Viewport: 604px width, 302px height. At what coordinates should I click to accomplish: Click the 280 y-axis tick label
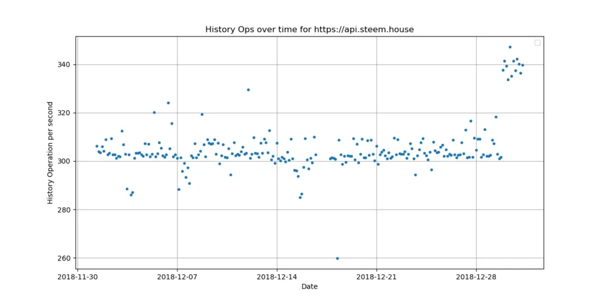point(65,210)
